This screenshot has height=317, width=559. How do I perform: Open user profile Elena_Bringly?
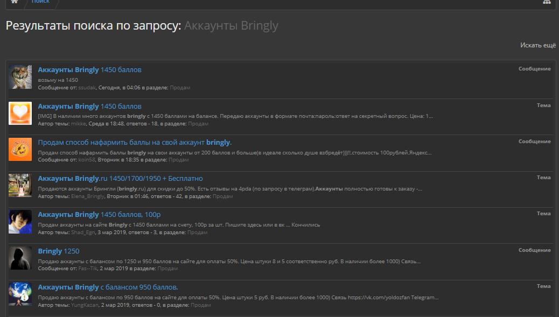tap(88, 196)
